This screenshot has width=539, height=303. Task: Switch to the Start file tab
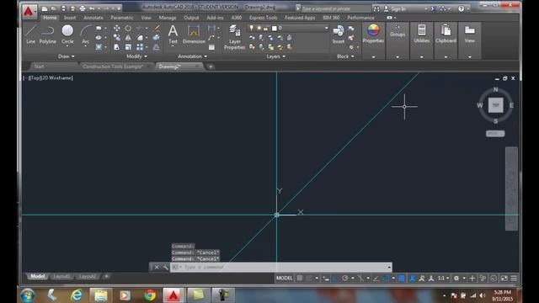[x=39, y=66]
